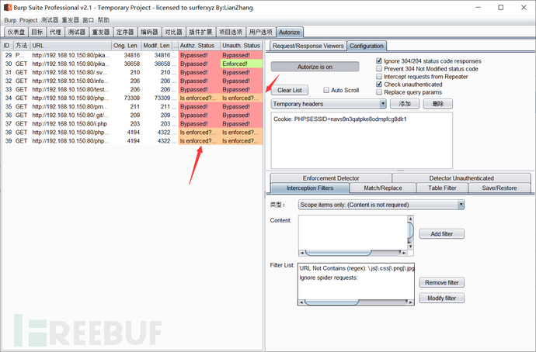Switch to the 用户选项 tab

260,32
